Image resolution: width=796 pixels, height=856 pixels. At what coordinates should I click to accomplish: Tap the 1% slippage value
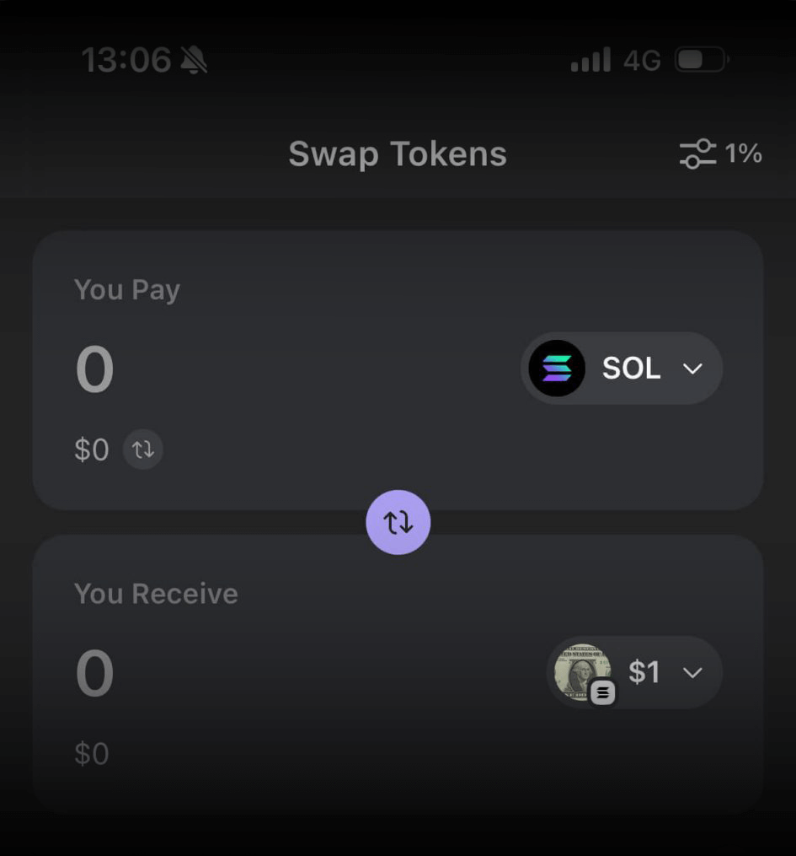coord(743,153)
